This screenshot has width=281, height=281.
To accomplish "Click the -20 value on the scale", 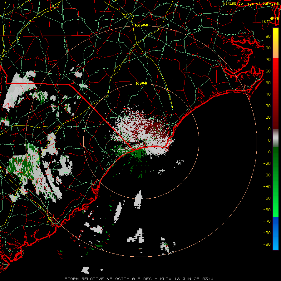I will pyautogui.click(x=267, y=163).
